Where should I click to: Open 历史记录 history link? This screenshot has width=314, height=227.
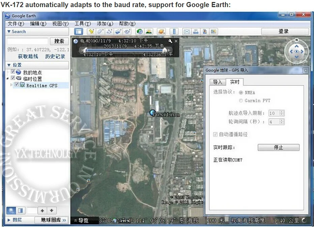tap(55, 56)
